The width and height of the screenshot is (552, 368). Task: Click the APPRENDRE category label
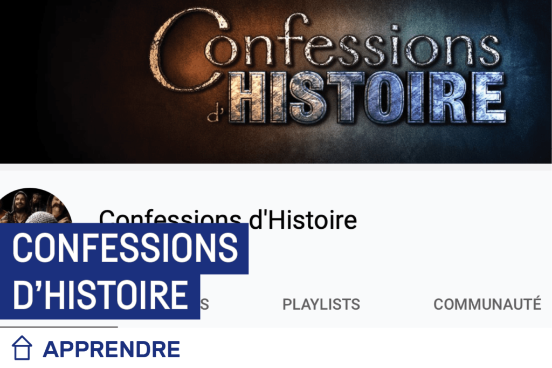click(x=111, y=349)
